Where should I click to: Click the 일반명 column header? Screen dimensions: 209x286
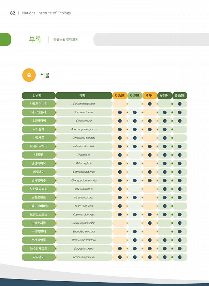coord(39,96)
